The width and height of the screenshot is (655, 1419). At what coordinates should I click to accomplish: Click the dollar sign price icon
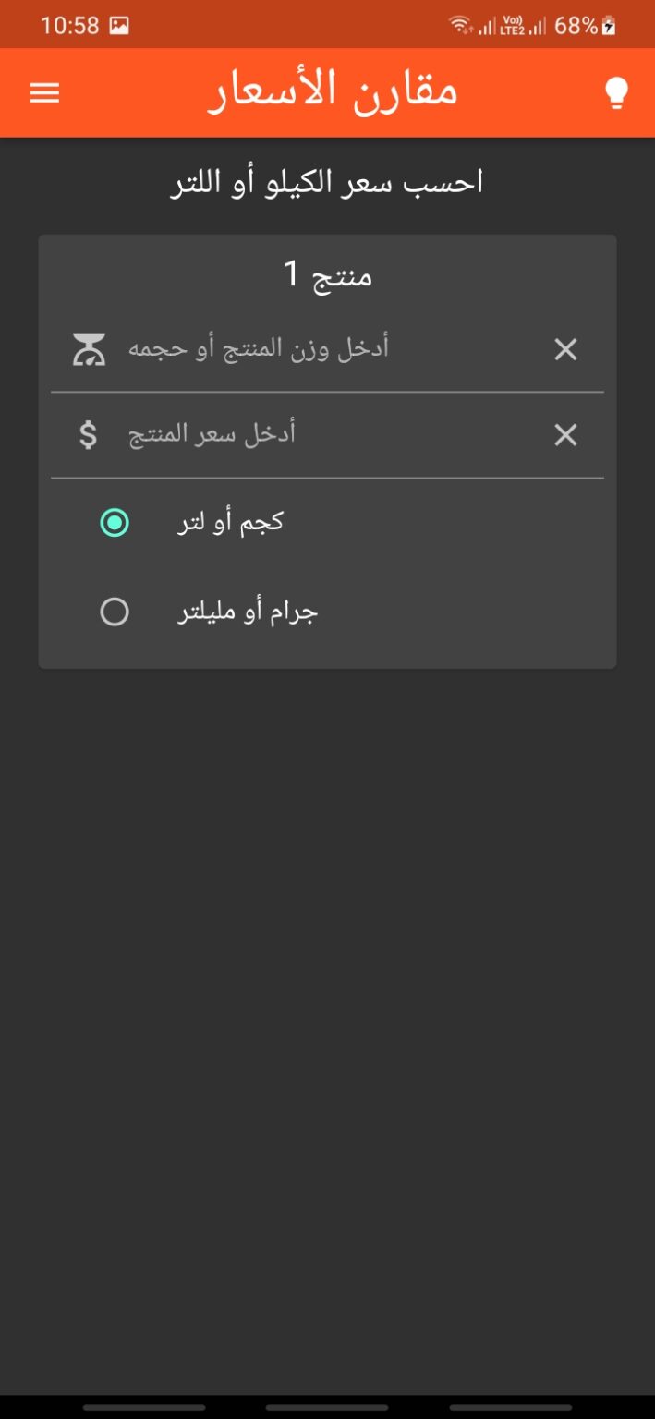[x=88, y=435]
